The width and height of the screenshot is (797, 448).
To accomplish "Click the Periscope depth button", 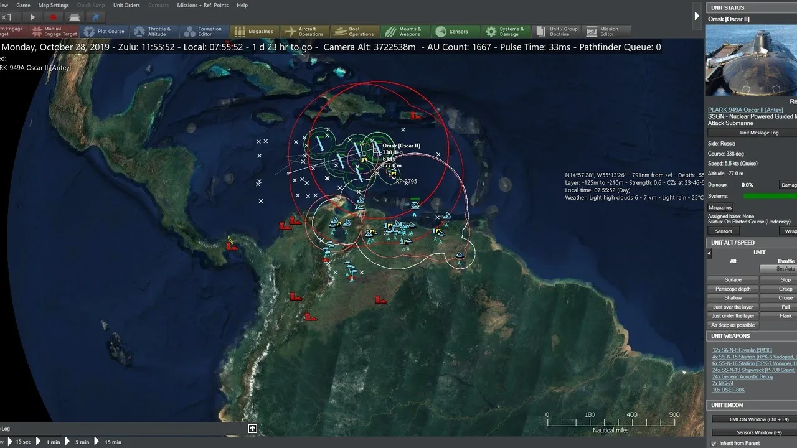I will coord(733,289).
